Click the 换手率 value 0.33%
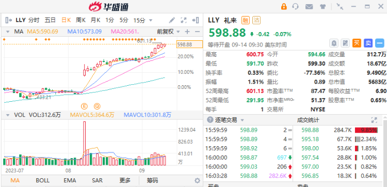Screen dimensions: 387x187 tap(256, 73)
